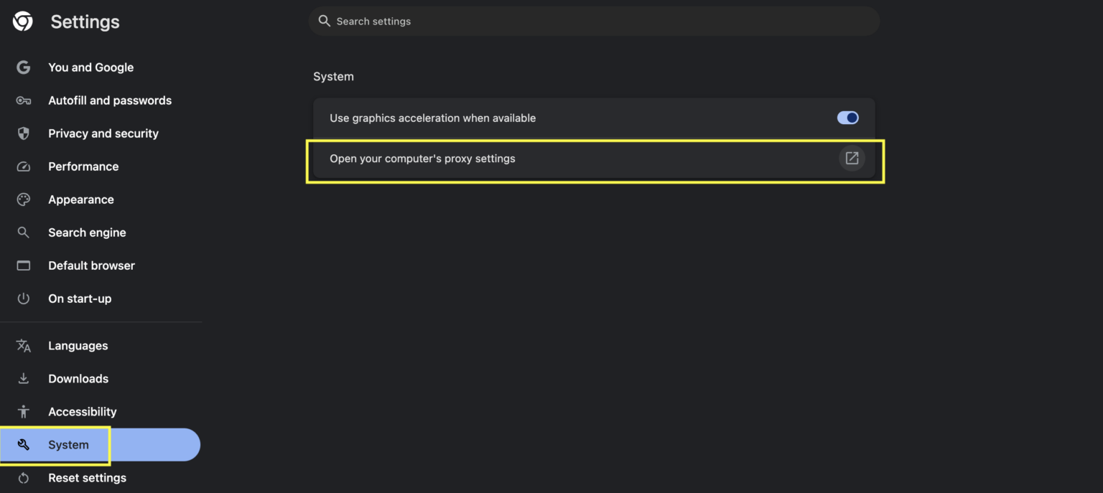Select the Autofill key icon
This screenshot has height=493, width=1103.
(x=23, y=100)
